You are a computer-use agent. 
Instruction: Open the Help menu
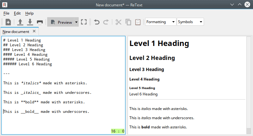coord(29,13)
